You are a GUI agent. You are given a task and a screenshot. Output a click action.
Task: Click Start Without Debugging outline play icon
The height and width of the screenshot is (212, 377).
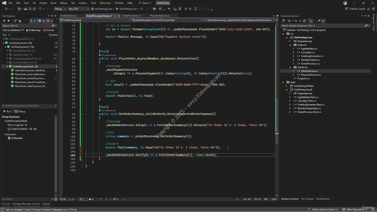click(x=142, y=9)
